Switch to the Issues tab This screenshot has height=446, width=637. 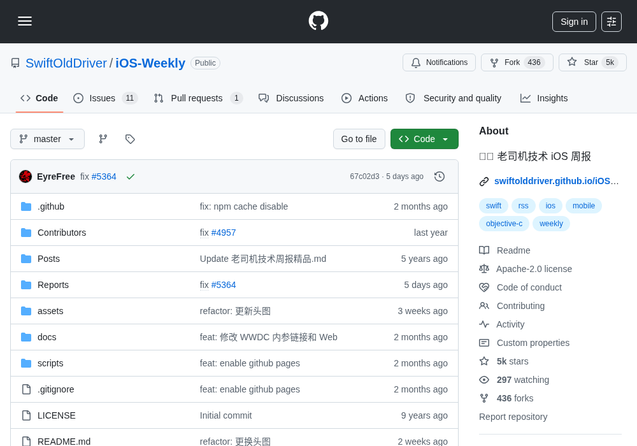(x=106, y=98)
